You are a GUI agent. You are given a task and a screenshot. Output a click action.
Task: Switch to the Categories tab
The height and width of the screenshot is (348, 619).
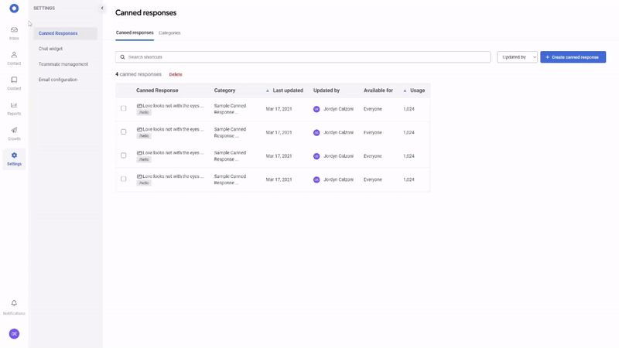169,33
